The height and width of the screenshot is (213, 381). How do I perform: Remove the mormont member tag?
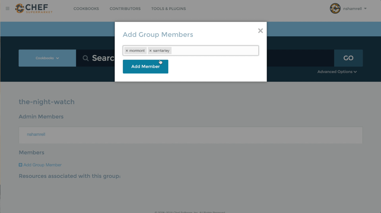[127, 50]
